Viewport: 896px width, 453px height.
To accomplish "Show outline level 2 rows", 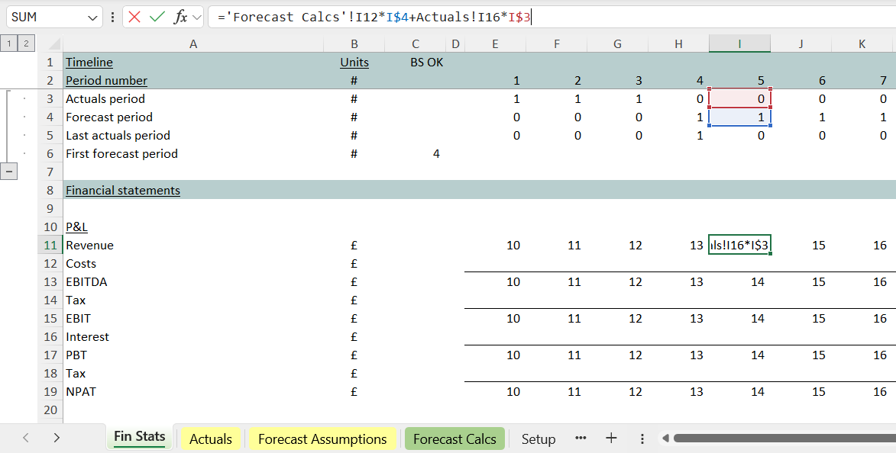I will click(x=25, y=44).
